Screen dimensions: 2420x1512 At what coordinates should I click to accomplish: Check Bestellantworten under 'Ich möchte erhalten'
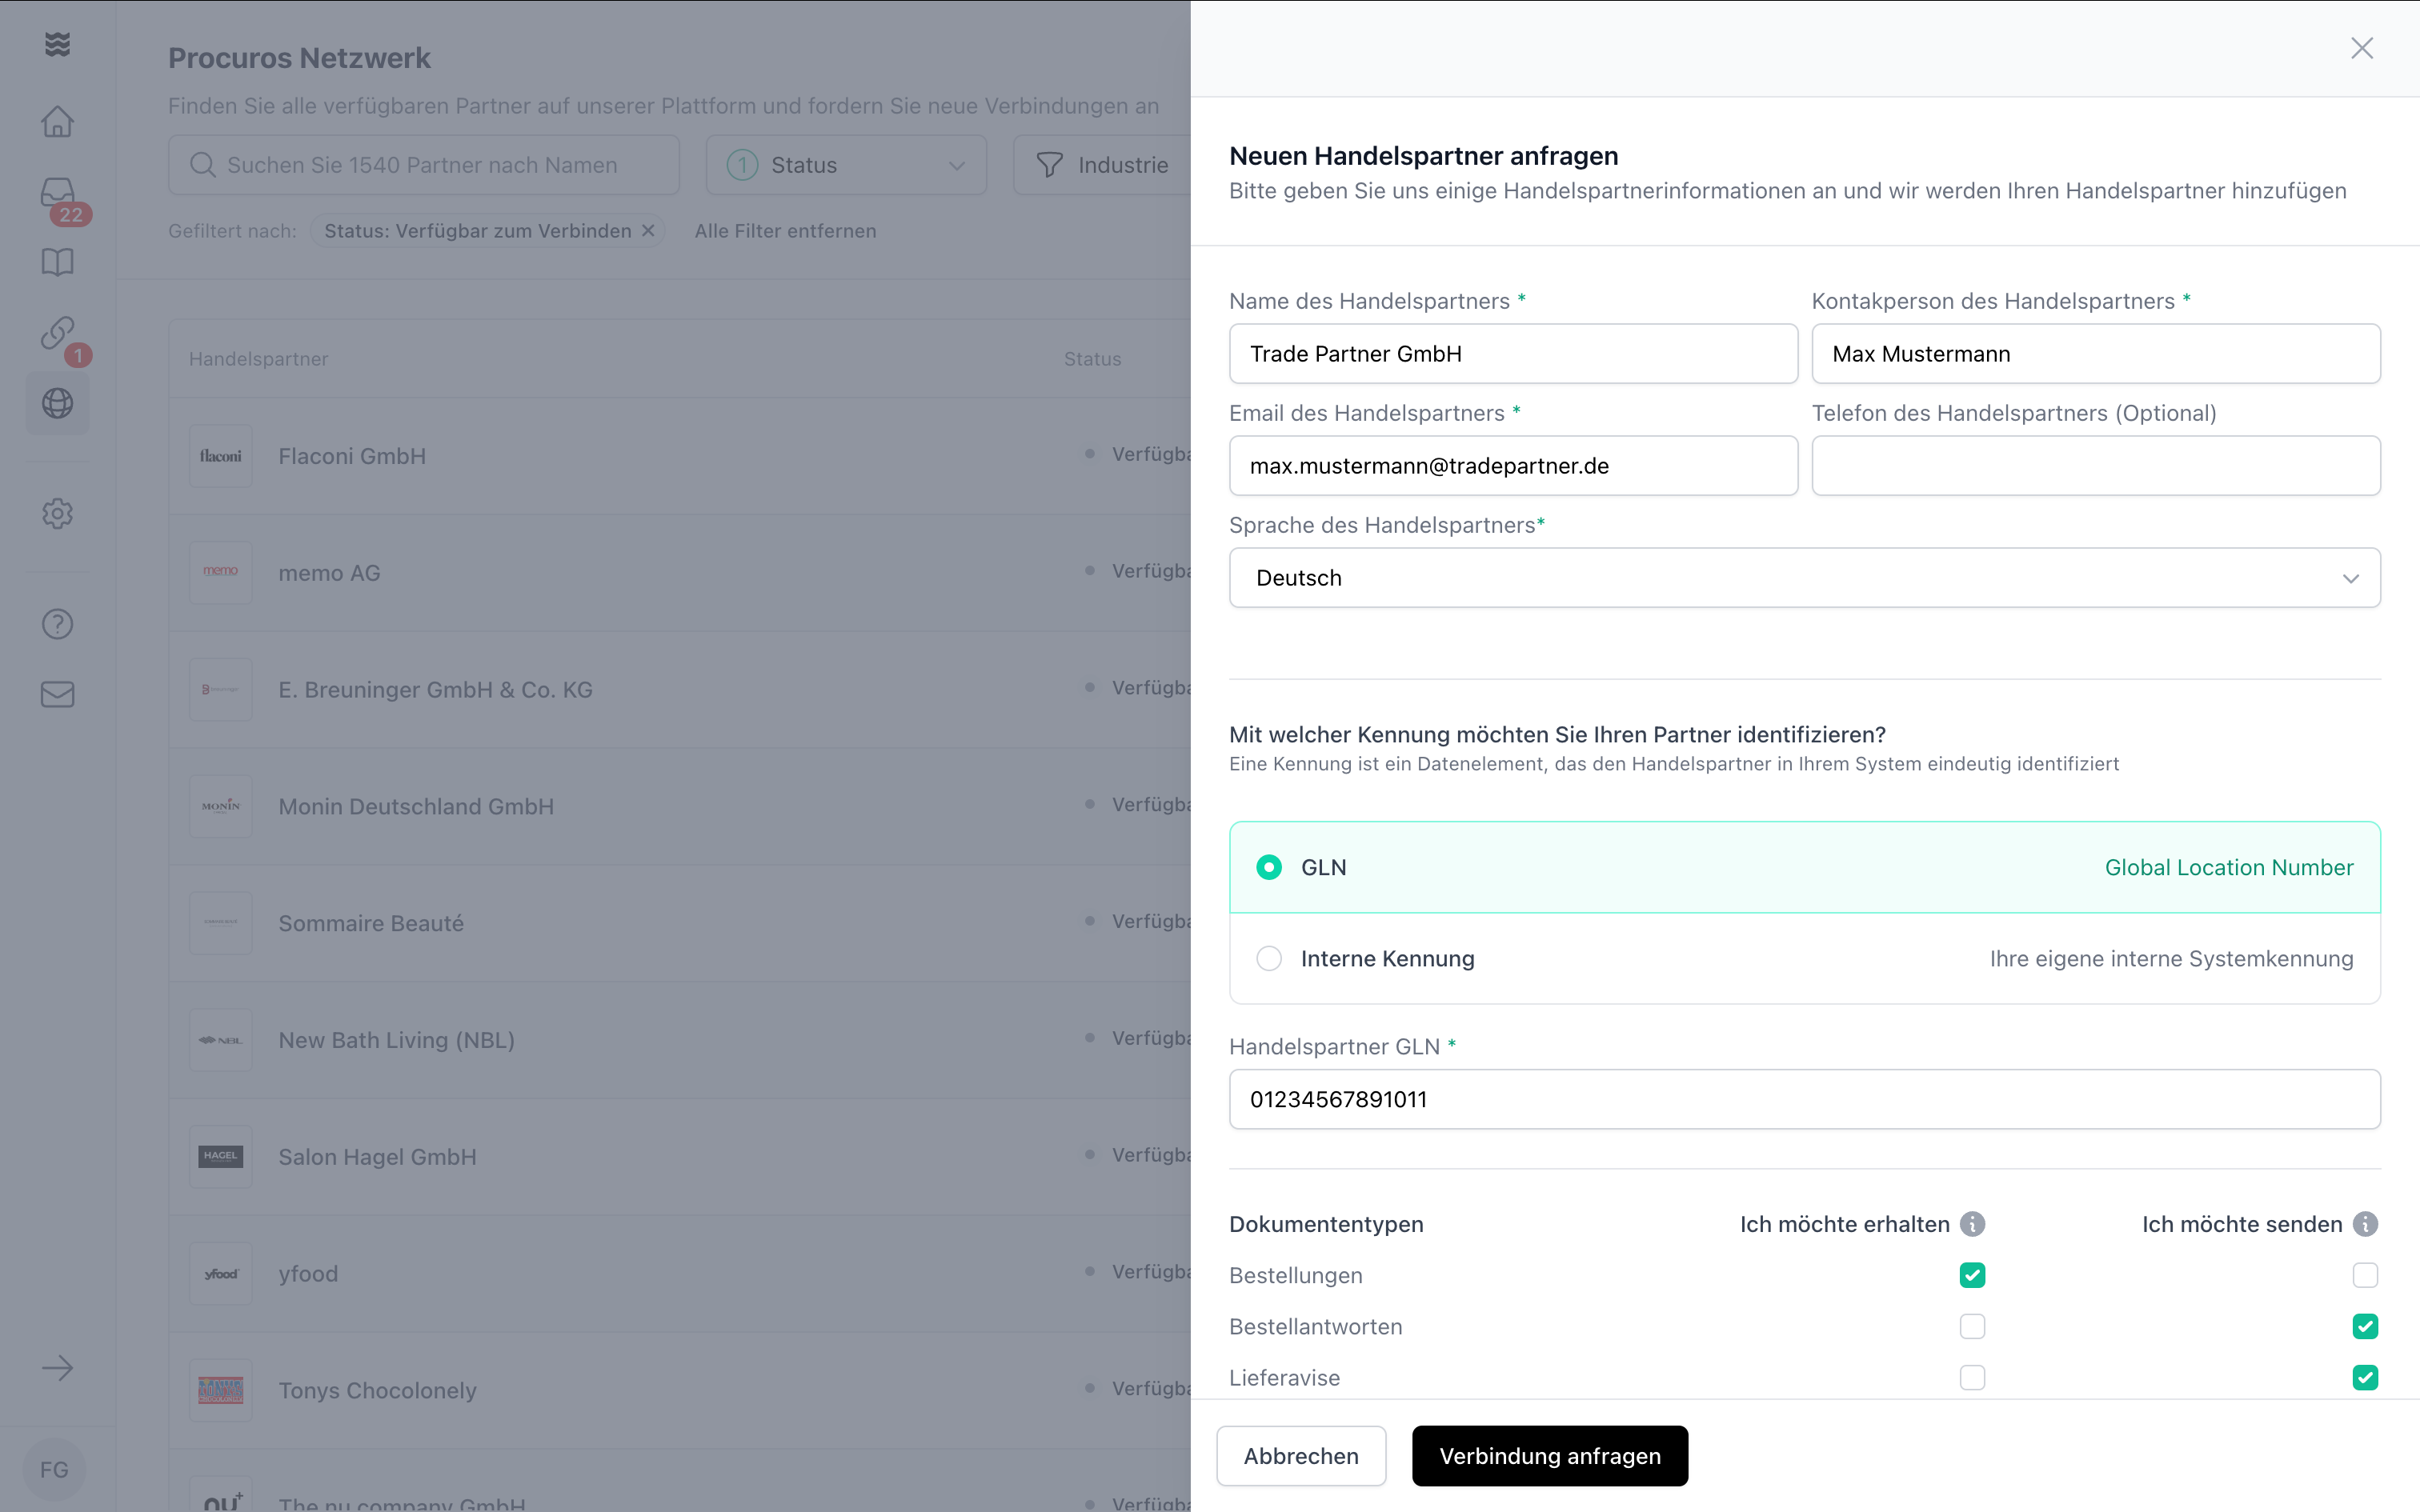1972,1326
